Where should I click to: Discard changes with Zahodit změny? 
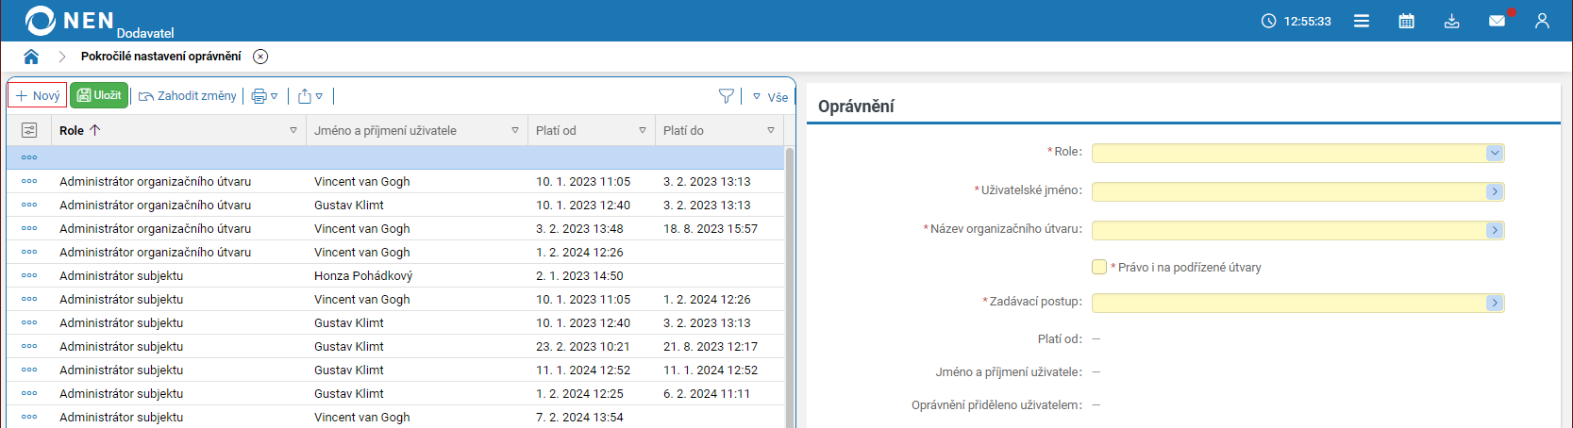pos(188,96)
